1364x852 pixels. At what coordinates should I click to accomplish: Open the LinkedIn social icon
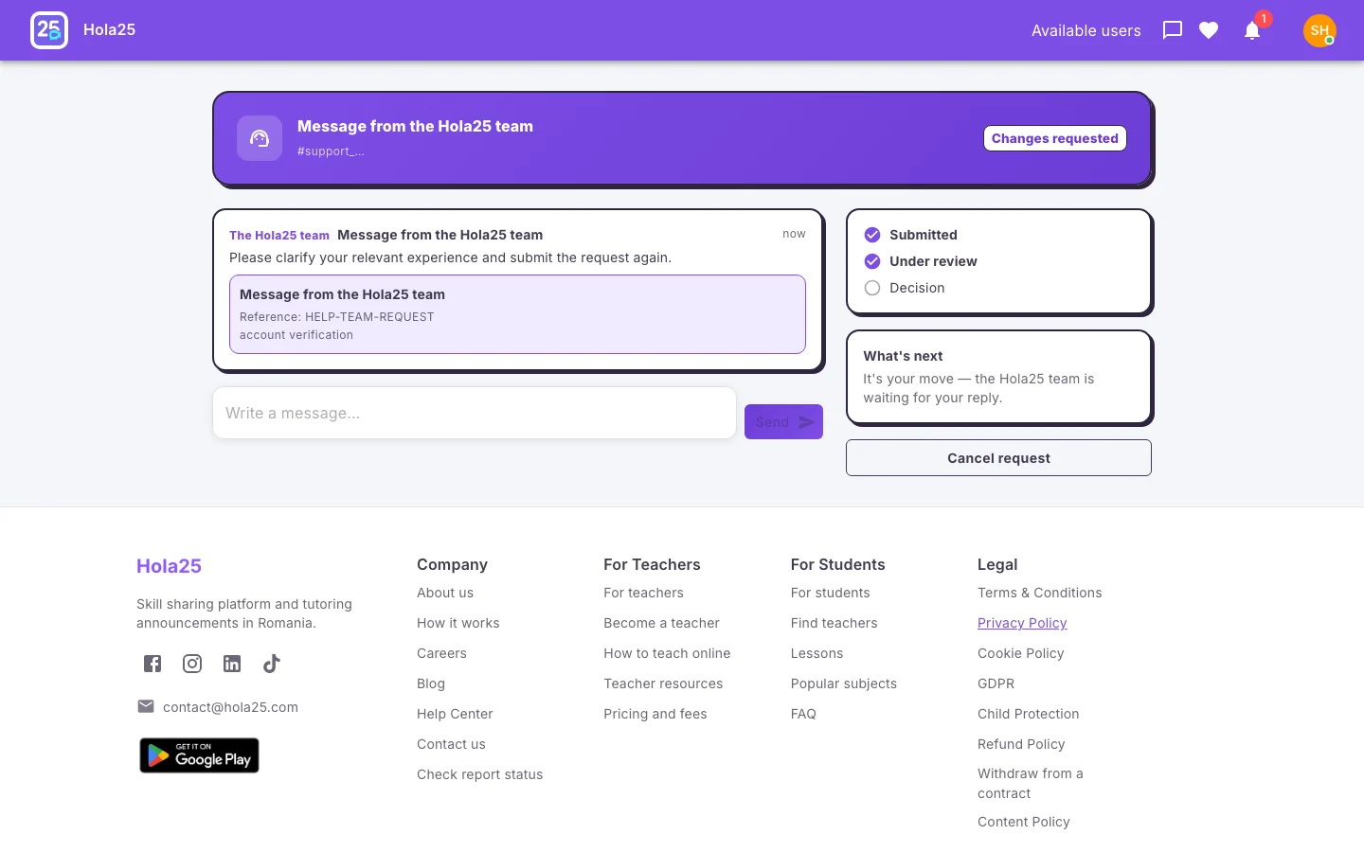coord(232,664)
